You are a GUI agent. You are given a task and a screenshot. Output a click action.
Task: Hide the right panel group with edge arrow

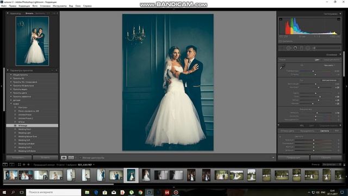(346, 86)
